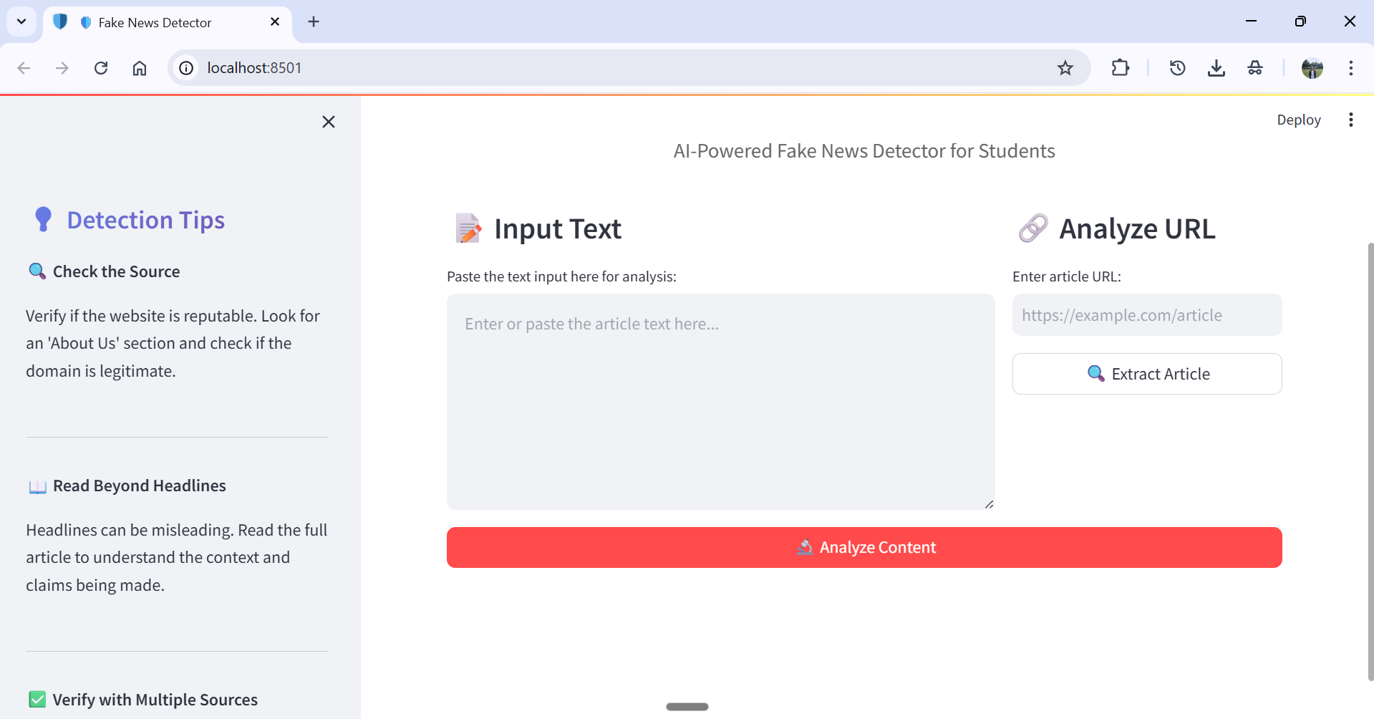
Task: Click the Analyze Content button
Action: [863, 547]
